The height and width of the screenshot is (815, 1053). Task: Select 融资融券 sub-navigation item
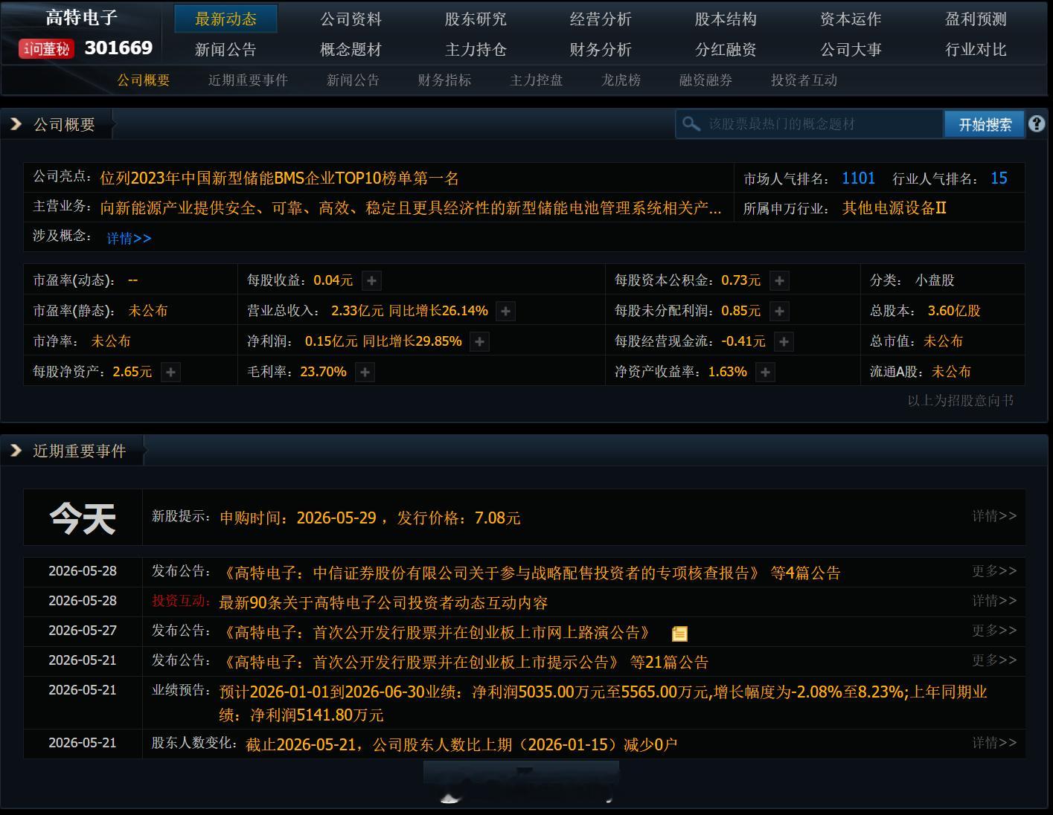(x=705, y=80)
